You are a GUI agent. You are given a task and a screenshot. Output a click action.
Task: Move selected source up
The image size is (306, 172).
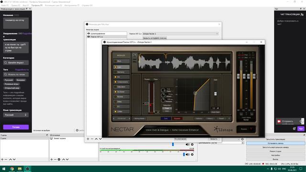[x=64, y=160]
